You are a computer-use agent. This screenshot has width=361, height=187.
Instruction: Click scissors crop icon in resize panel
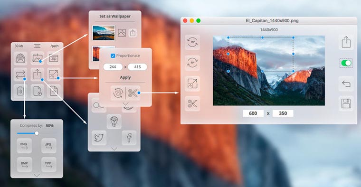tap(133, 93)
